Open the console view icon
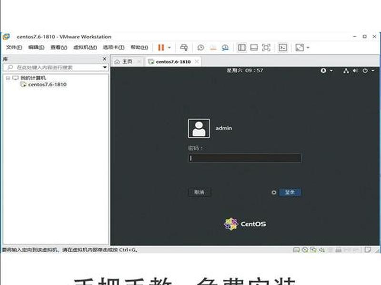381x285 pixels. [283, 47]
